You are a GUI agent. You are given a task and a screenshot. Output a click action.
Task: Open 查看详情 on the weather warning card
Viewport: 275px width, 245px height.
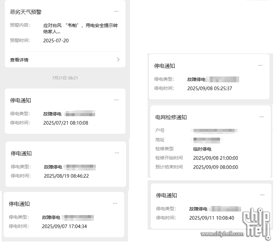point(65,60)
